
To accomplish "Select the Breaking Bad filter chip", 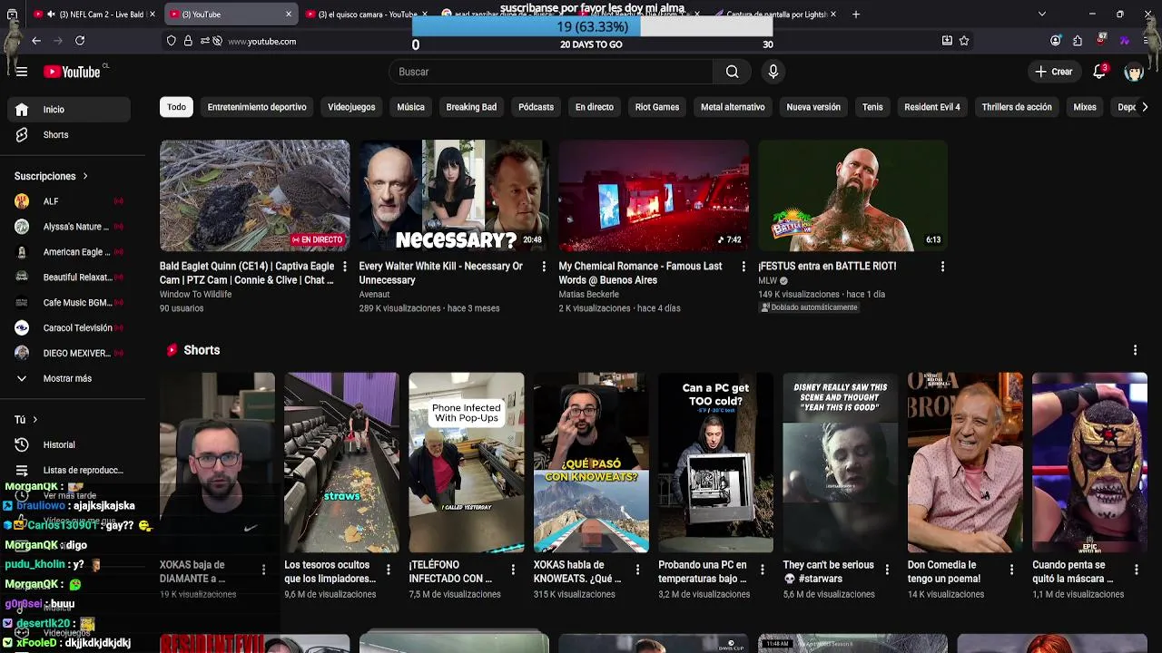I will [471, 107].
